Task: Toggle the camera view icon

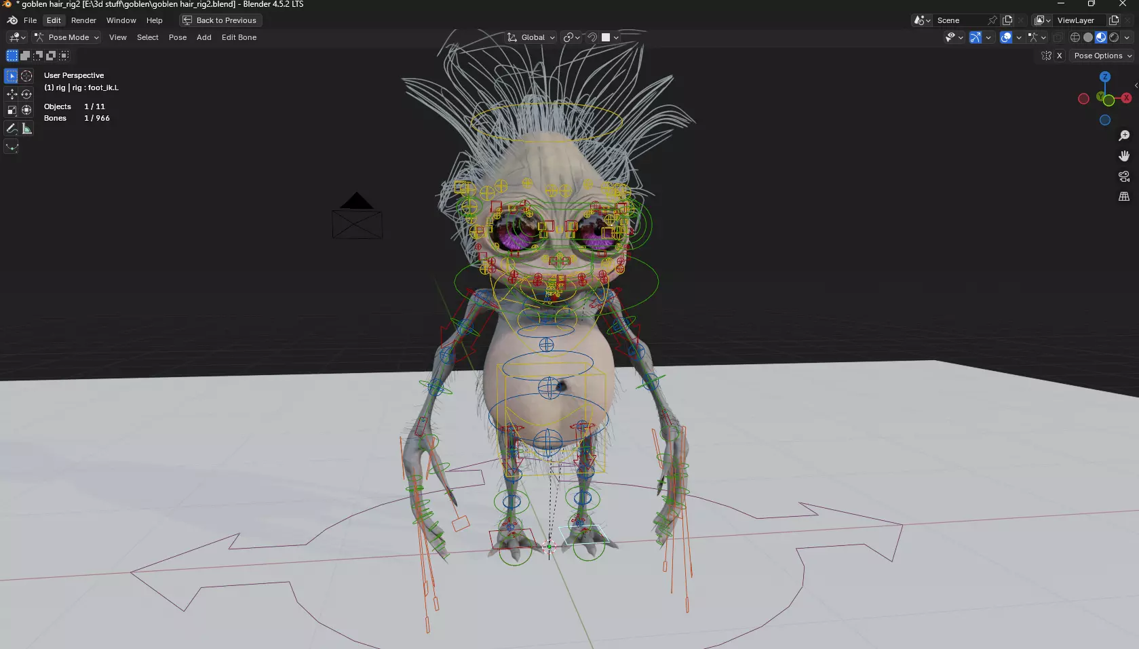Action: coord(1124,176)
